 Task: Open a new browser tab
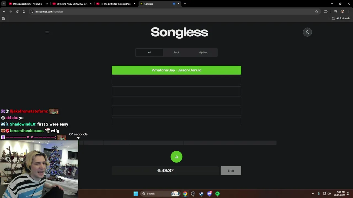(185, 4)
